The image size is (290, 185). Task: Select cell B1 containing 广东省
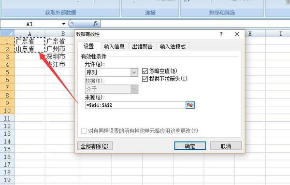(60, 41)
